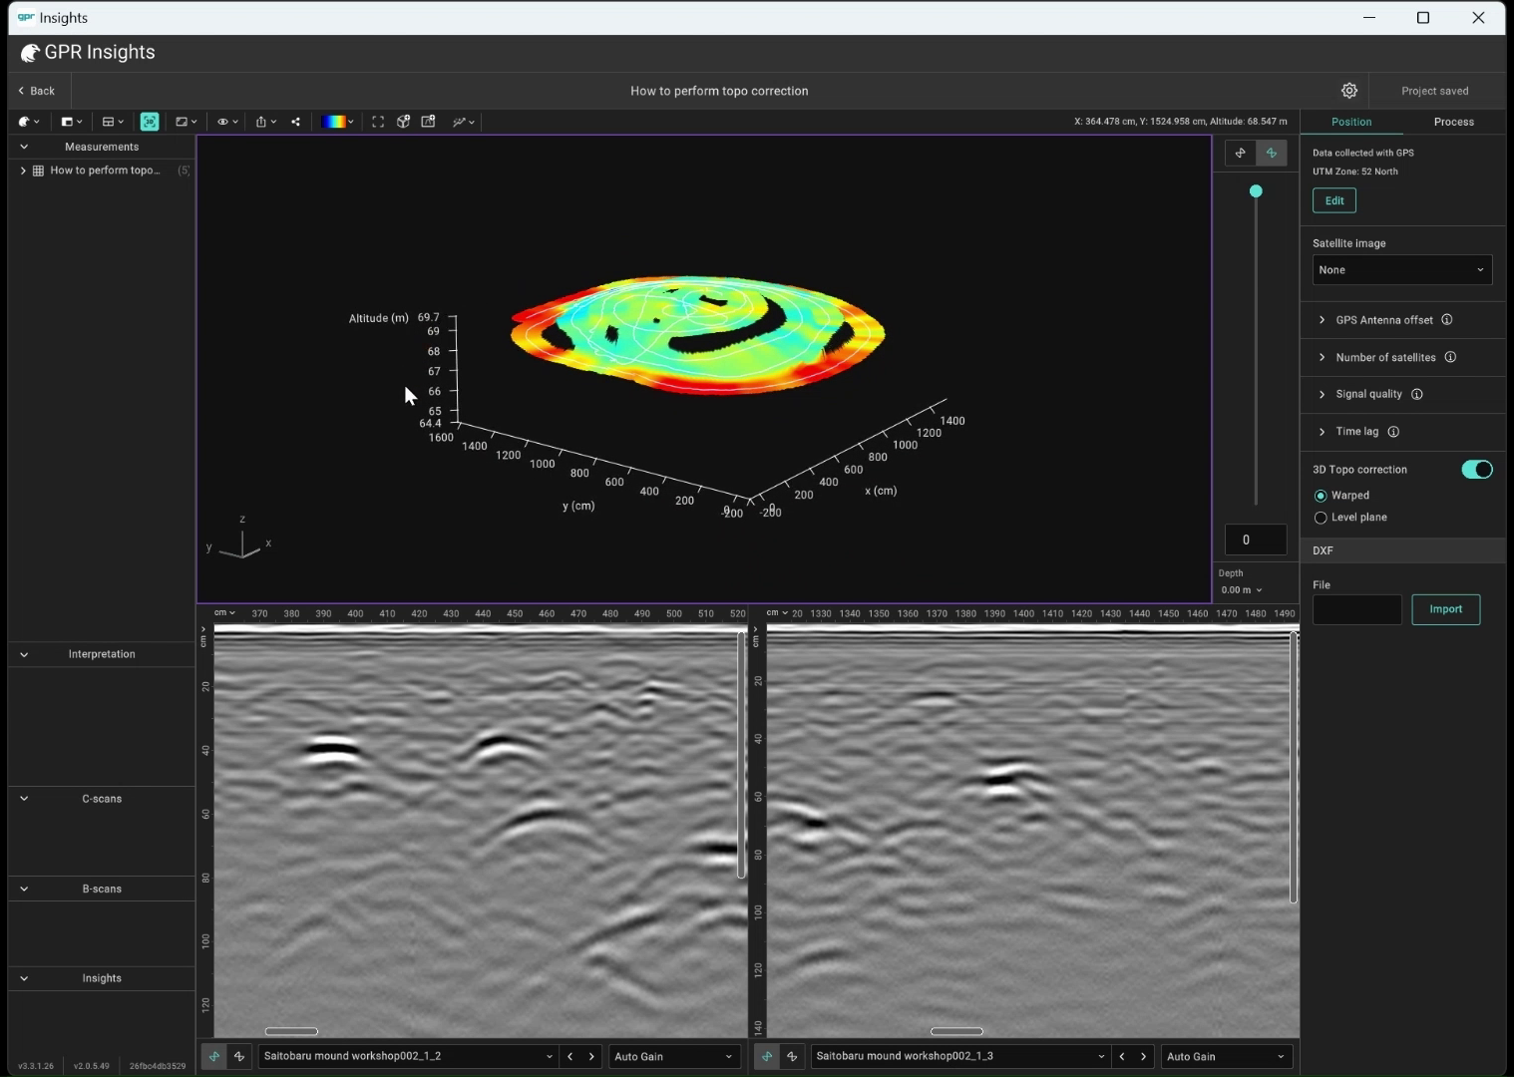This screenshot has width=1514, height=1077.
Task: Open the Satellite image None dropdown
Action: point(1401,269)
